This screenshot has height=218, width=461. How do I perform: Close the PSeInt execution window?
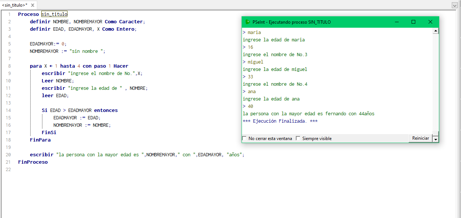point(430,22)
